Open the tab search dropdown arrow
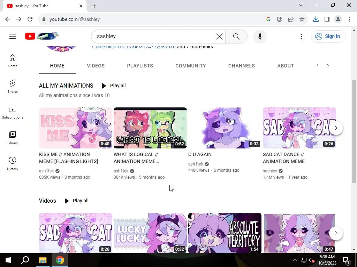 pos(301,5)
